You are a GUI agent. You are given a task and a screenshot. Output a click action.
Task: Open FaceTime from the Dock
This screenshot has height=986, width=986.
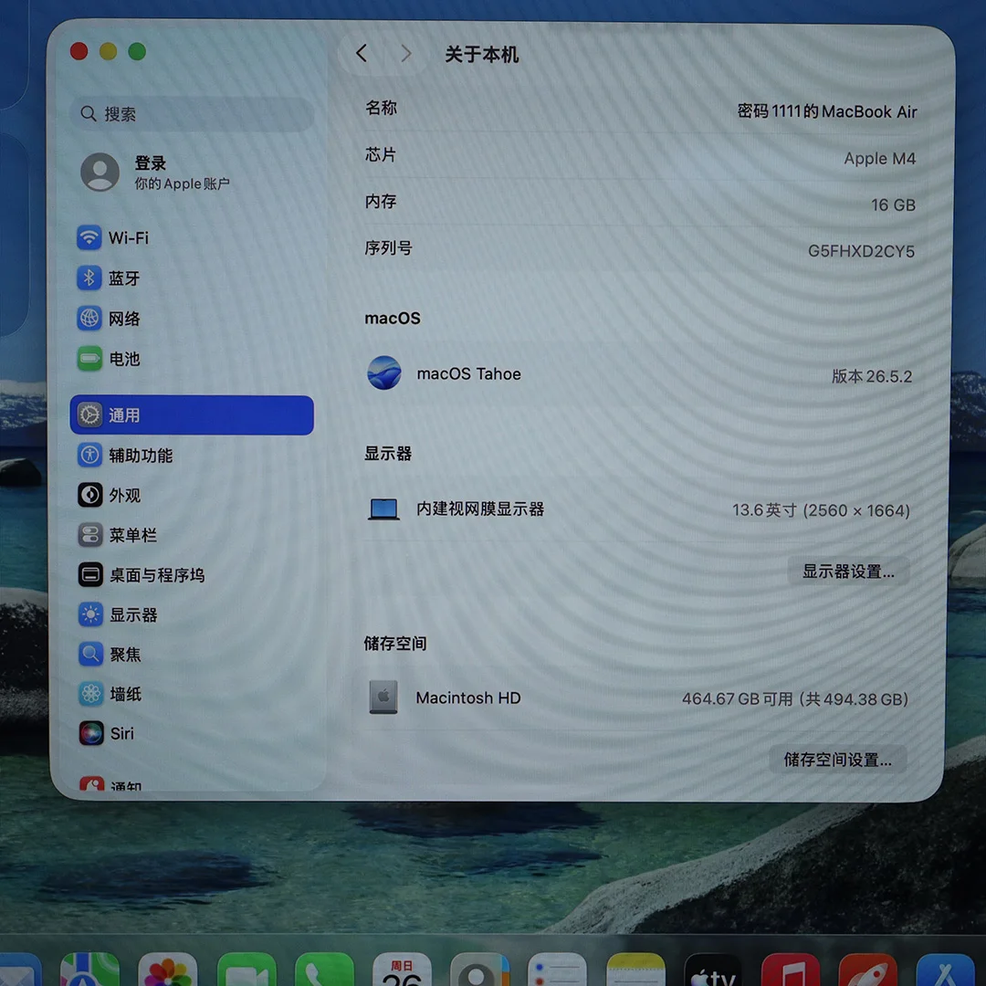(246, 969)
